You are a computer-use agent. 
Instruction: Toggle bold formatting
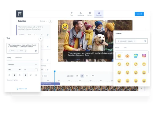25,75
